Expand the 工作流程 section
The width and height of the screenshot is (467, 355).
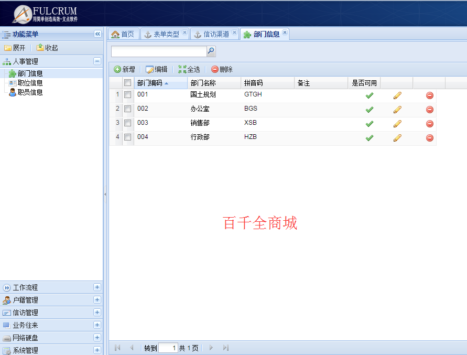click(97, 287)
